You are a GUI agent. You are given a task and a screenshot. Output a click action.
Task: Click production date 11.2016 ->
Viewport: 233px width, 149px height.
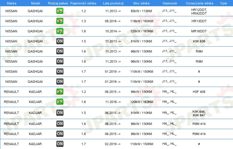(113, 102)
